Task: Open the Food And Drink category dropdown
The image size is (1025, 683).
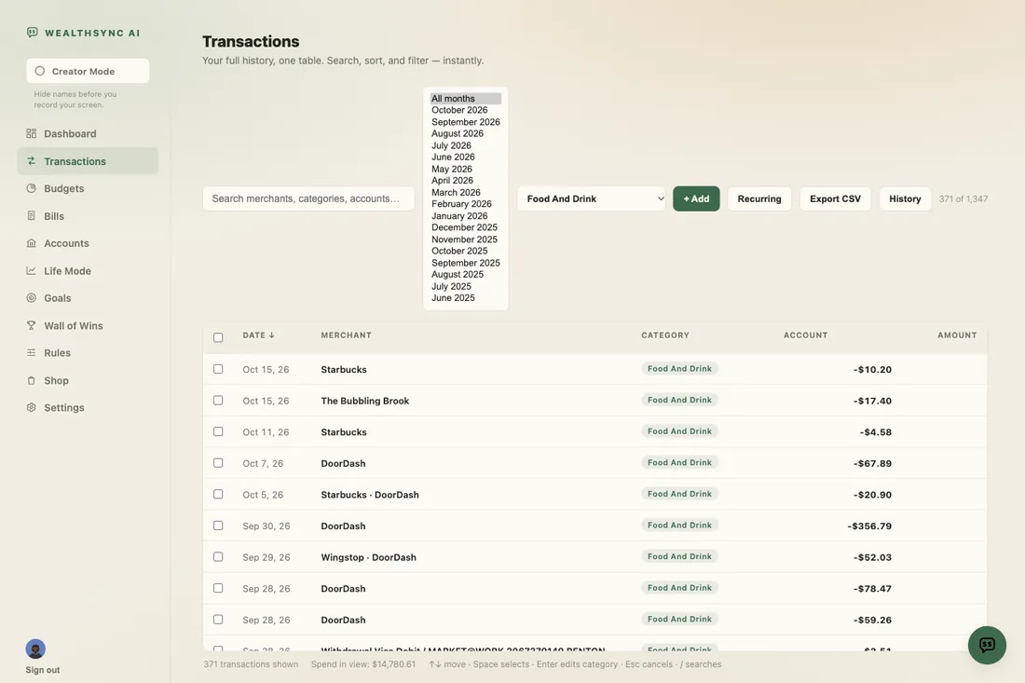Action: (591, 198)
